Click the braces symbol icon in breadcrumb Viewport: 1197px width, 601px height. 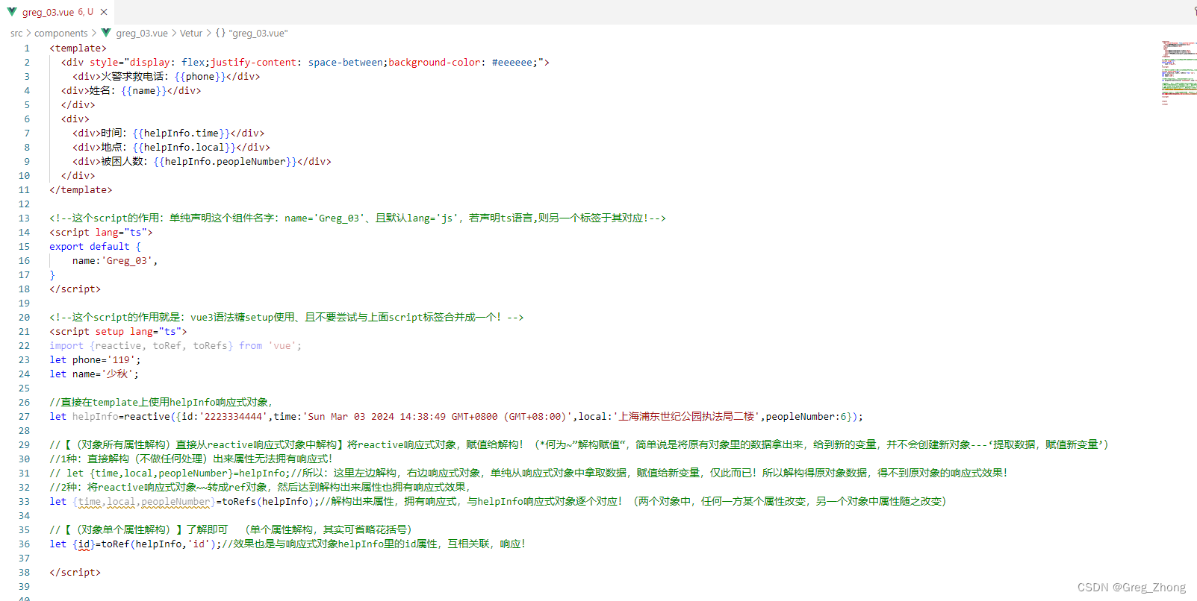pyautogui.click(x=220, y=33)
